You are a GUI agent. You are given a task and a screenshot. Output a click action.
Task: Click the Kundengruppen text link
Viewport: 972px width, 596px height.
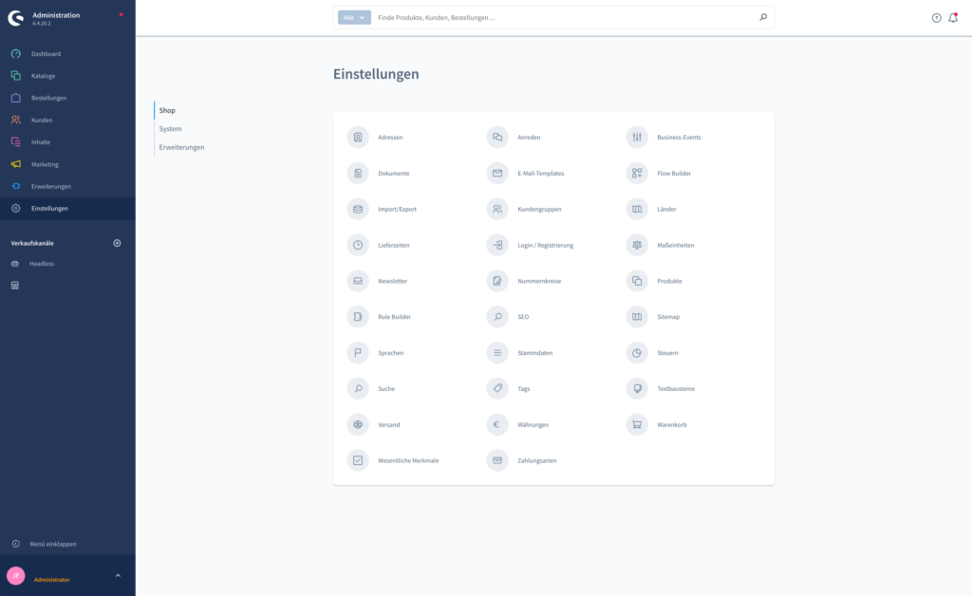pos(539,210)
